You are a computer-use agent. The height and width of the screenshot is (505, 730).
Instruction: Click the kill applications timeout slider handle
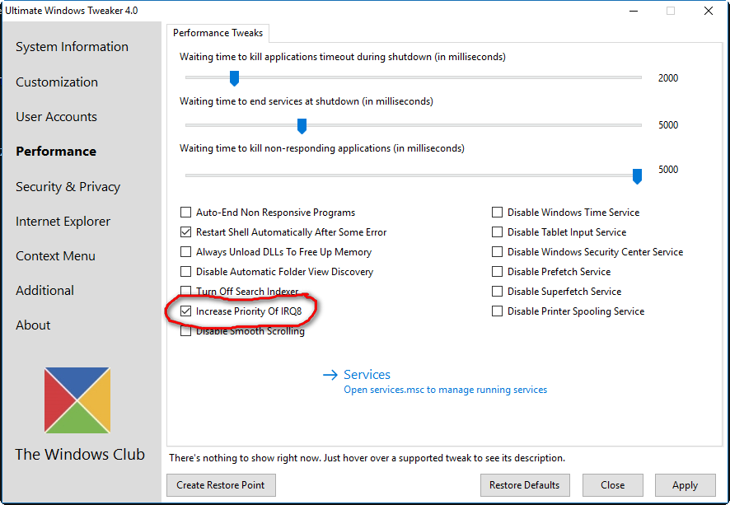pyautogui.click(x=234, y=78)
